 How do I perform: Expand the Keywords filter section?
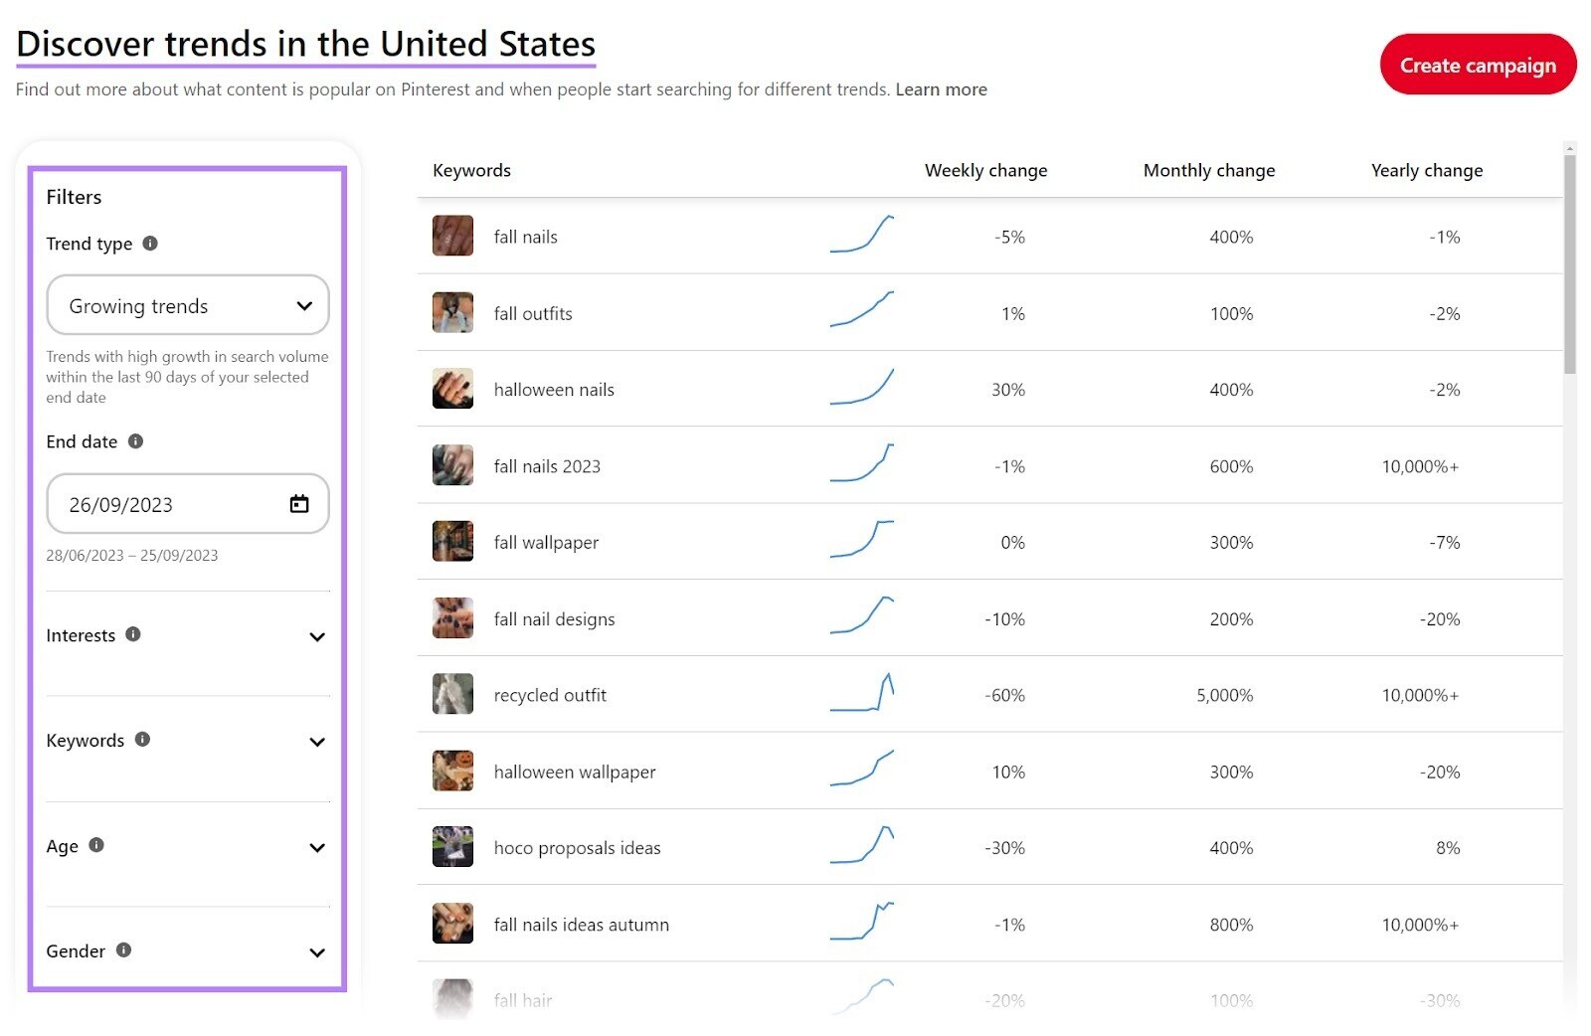[x=316, y=742]
